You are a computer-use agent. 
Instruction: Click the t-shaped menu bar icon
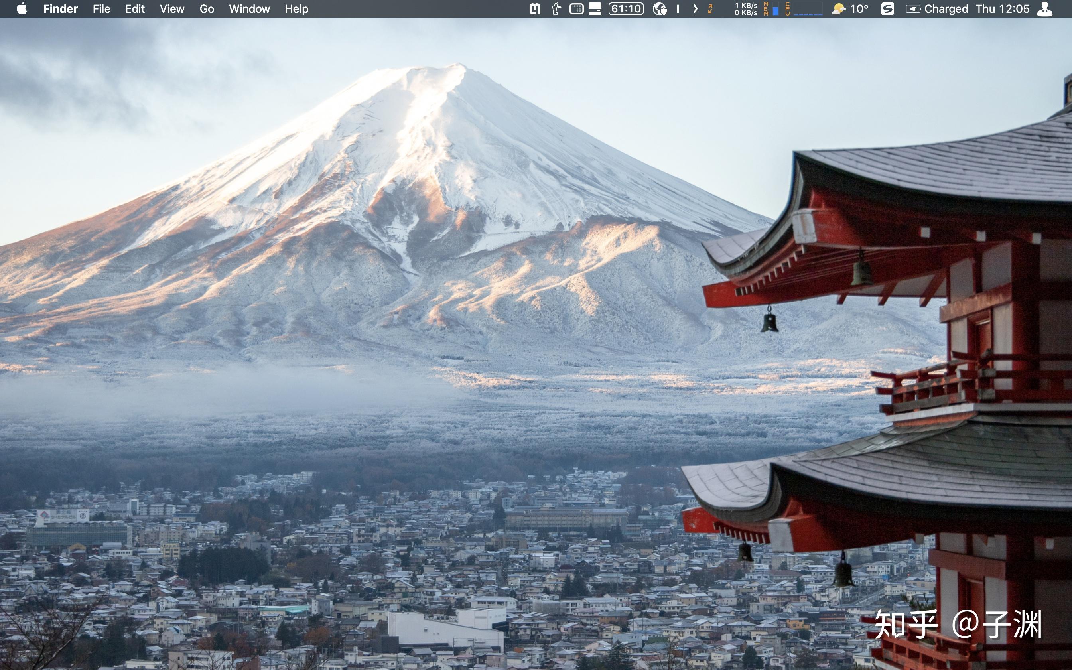(x=556, y=9)
